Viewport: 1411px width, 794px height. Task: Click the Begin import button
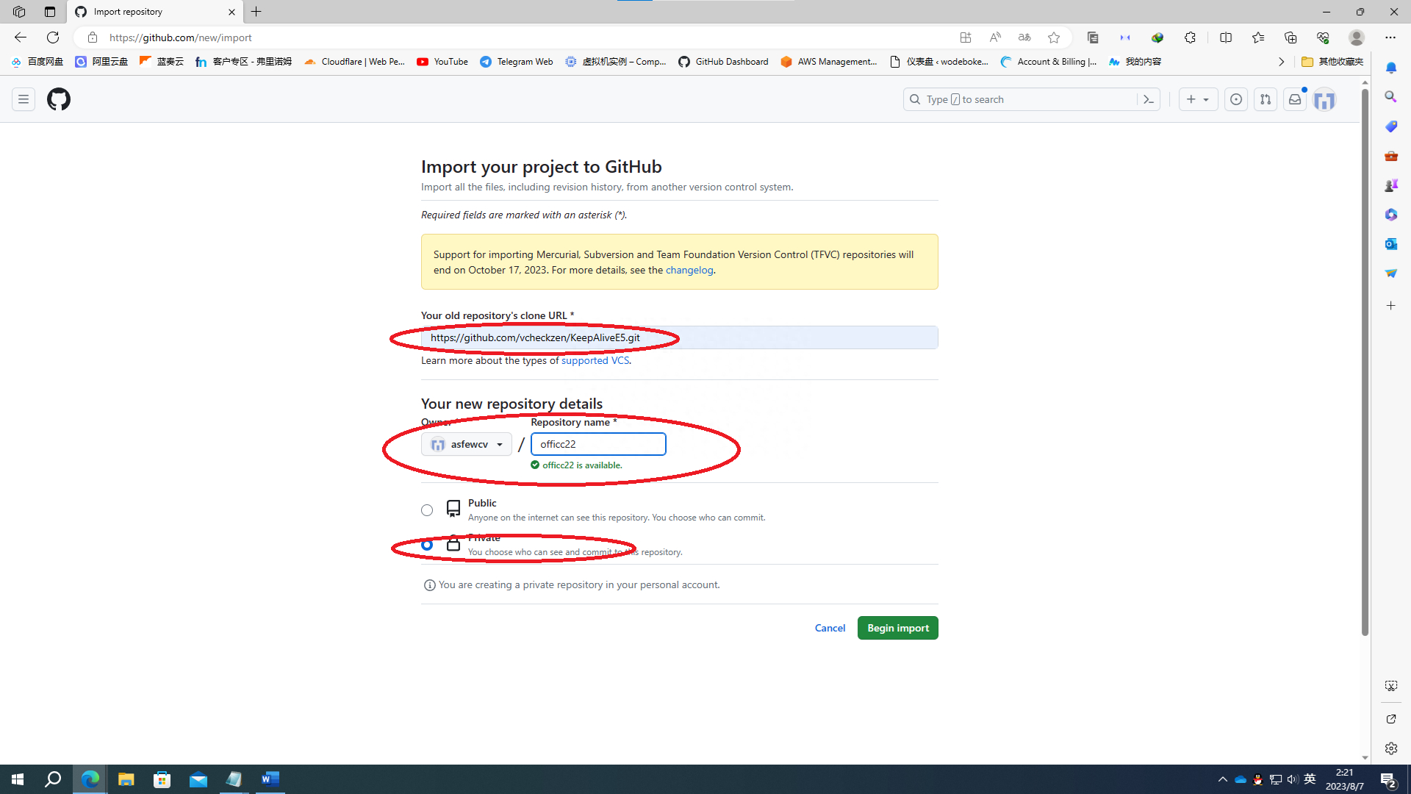(x=897, y=628)
